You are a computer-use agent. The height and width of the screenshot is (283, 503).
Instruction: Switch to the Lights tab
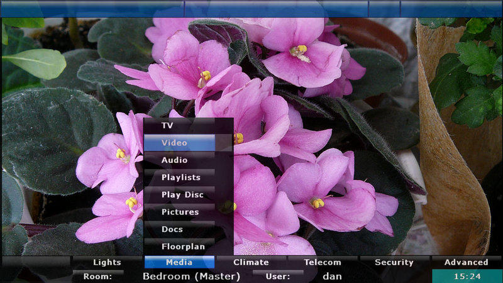[108, 262]
